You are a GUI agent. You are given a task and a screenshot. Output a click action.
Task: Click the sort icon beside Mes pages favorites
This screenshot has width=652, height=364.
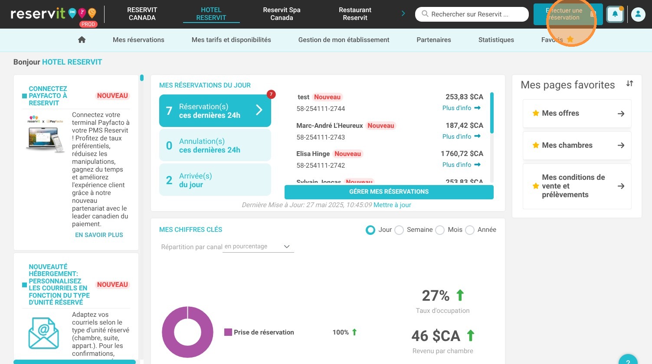[x=629, y=84]
